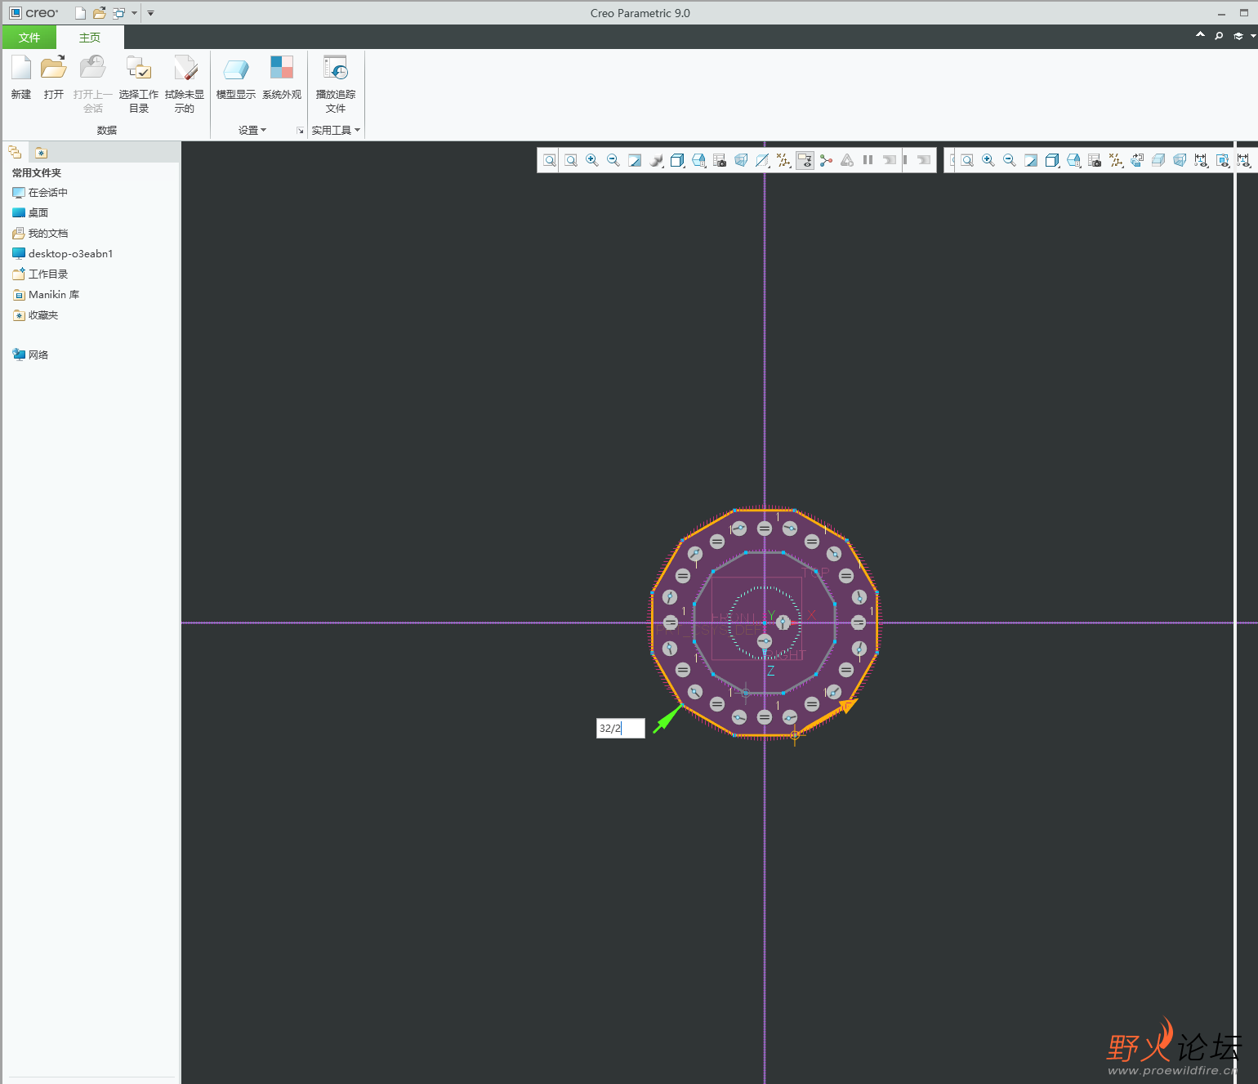
Task: Click Zoom Out on left graphics toolbar
Action: pos(613,160)
